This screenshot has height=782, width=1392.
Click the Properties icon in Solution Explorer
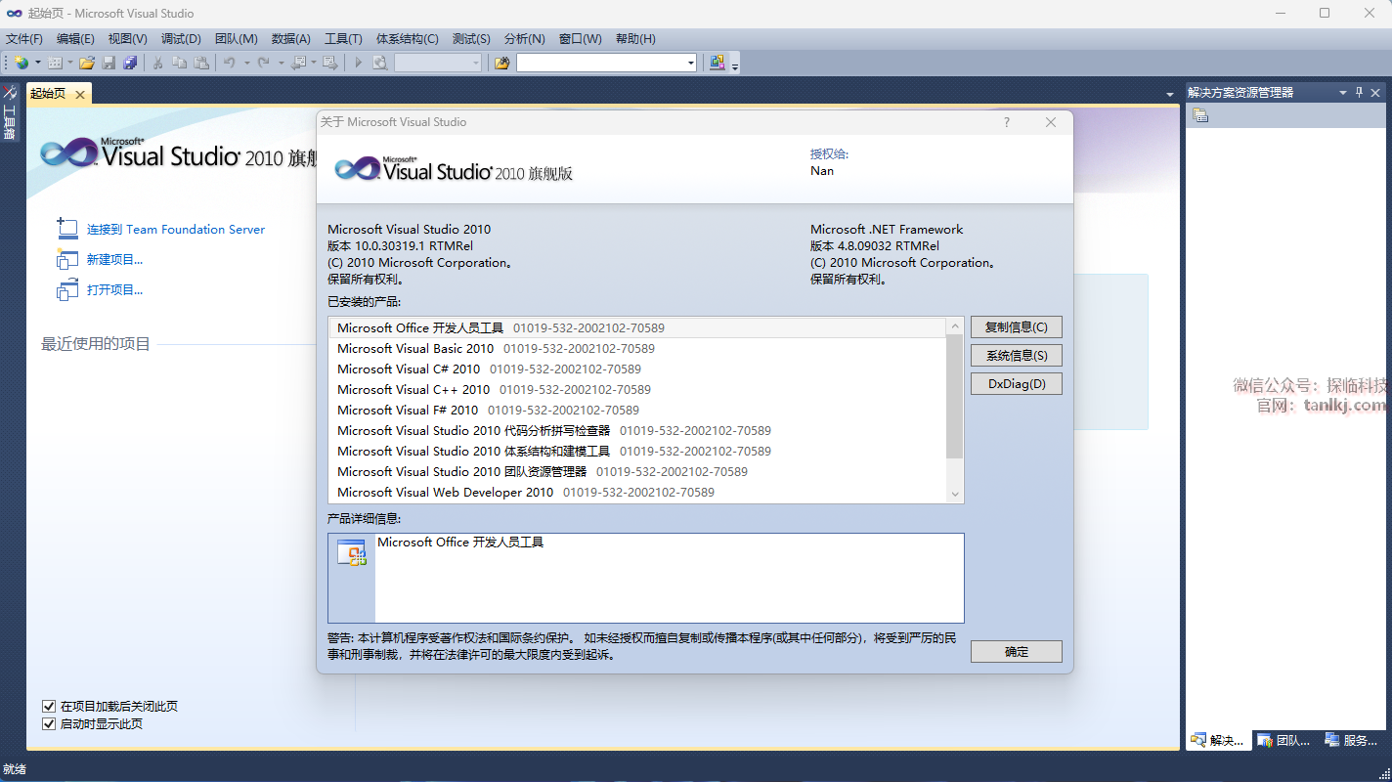1200,115
